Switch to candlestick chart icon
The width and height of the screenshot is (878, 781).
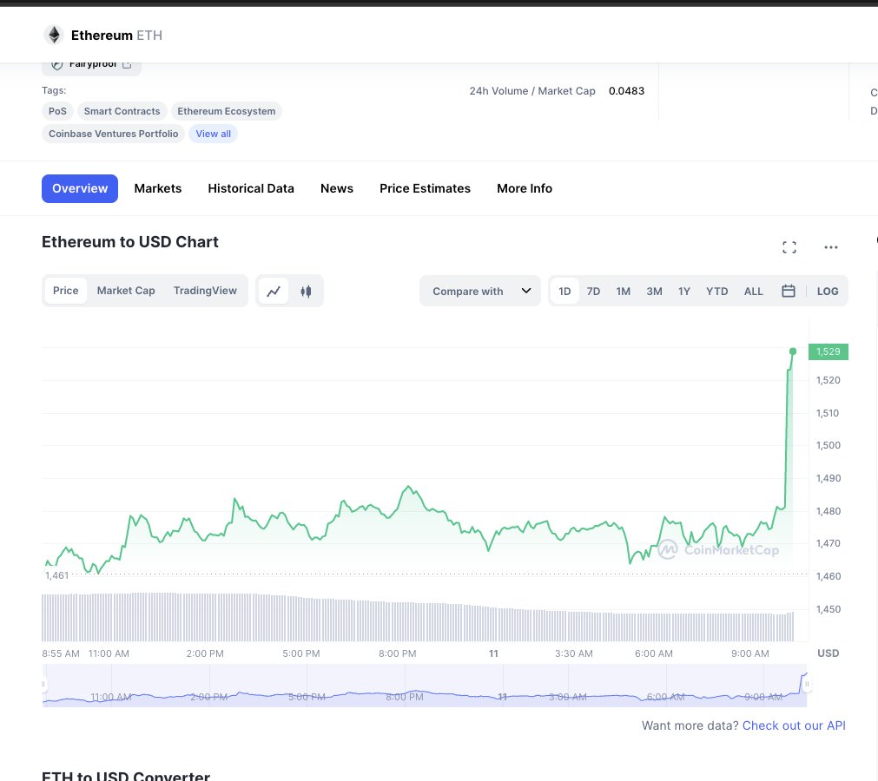coord(306,291)
